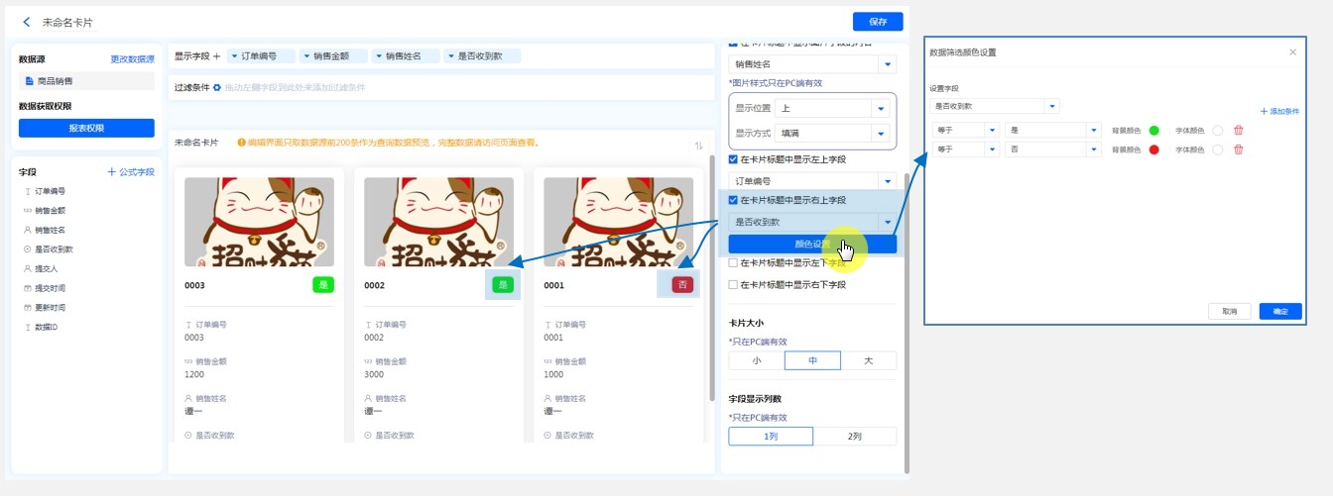Click the back arrow beside 未命名卡片
Screen dimensions: 1333x496
point(27,22)
